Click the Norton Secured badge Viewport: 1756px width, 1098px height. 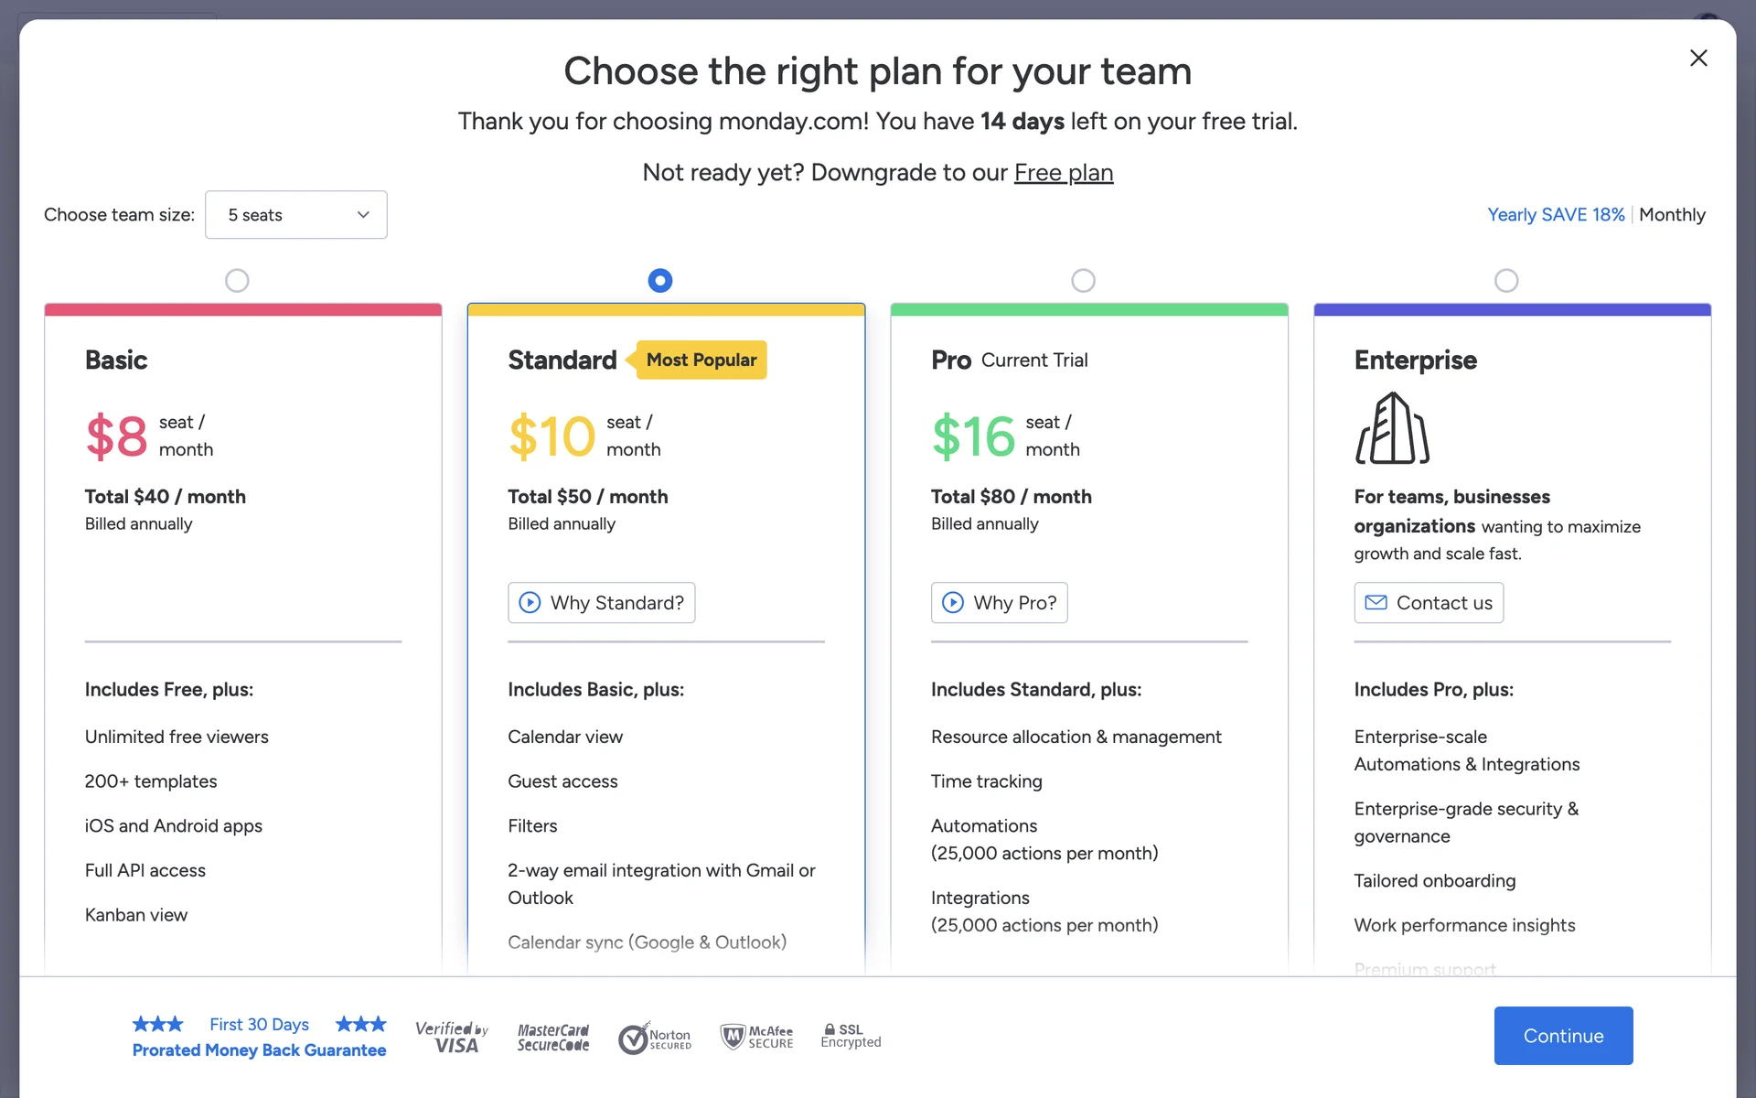(655, 1039)
